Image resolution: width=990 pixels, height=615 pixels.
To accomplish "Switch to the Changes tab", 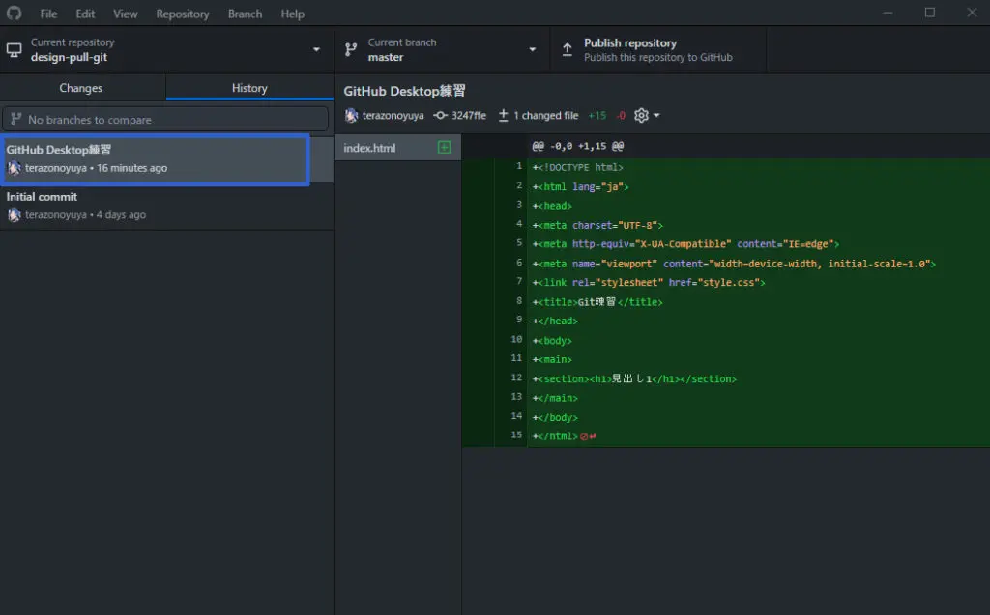I will [x=81, y=88].
